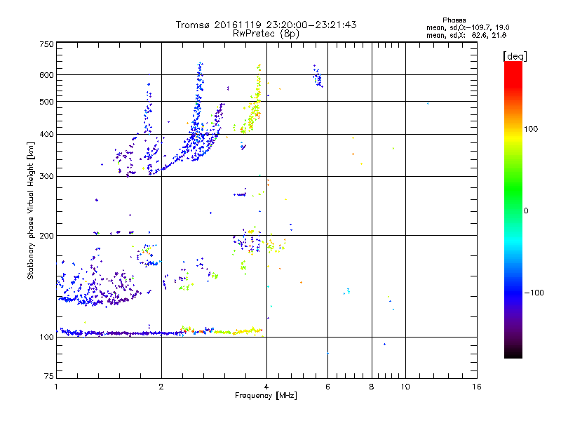This screenshot has width=561, height=421.
Task: Click the isolated blue point near 9 MHz below 100 km
Action: [384, 345]
